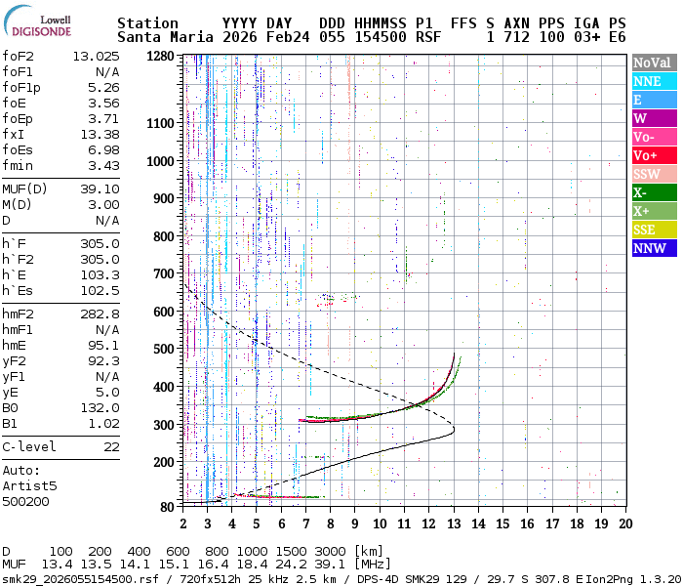Click the NNW blue legend swatch
Image resolution: width=683 pixels, height=586 pixels.
[655, 248]
